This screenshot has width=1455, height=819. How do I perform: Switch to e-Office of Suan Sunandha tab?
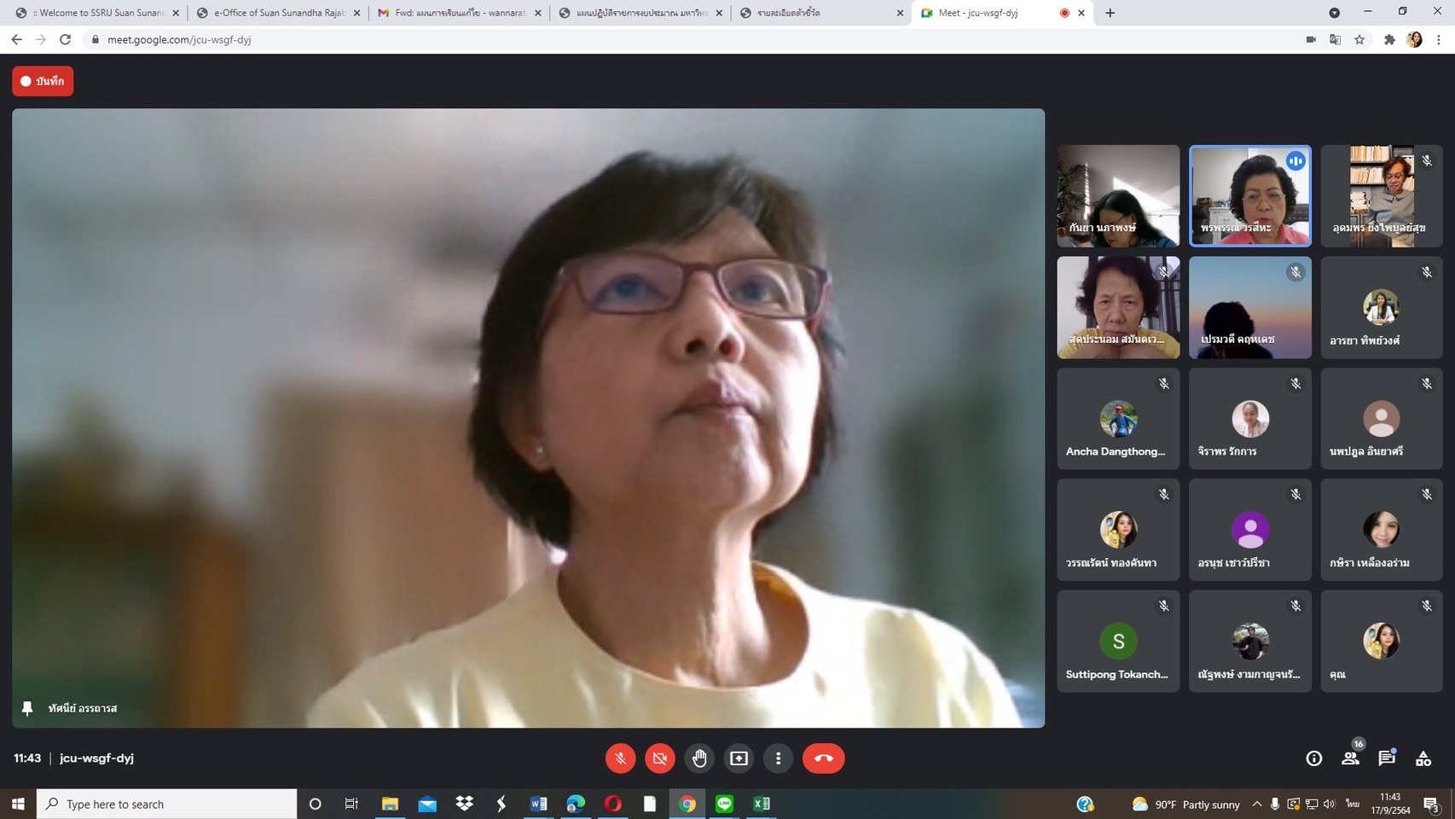[278, 13]
